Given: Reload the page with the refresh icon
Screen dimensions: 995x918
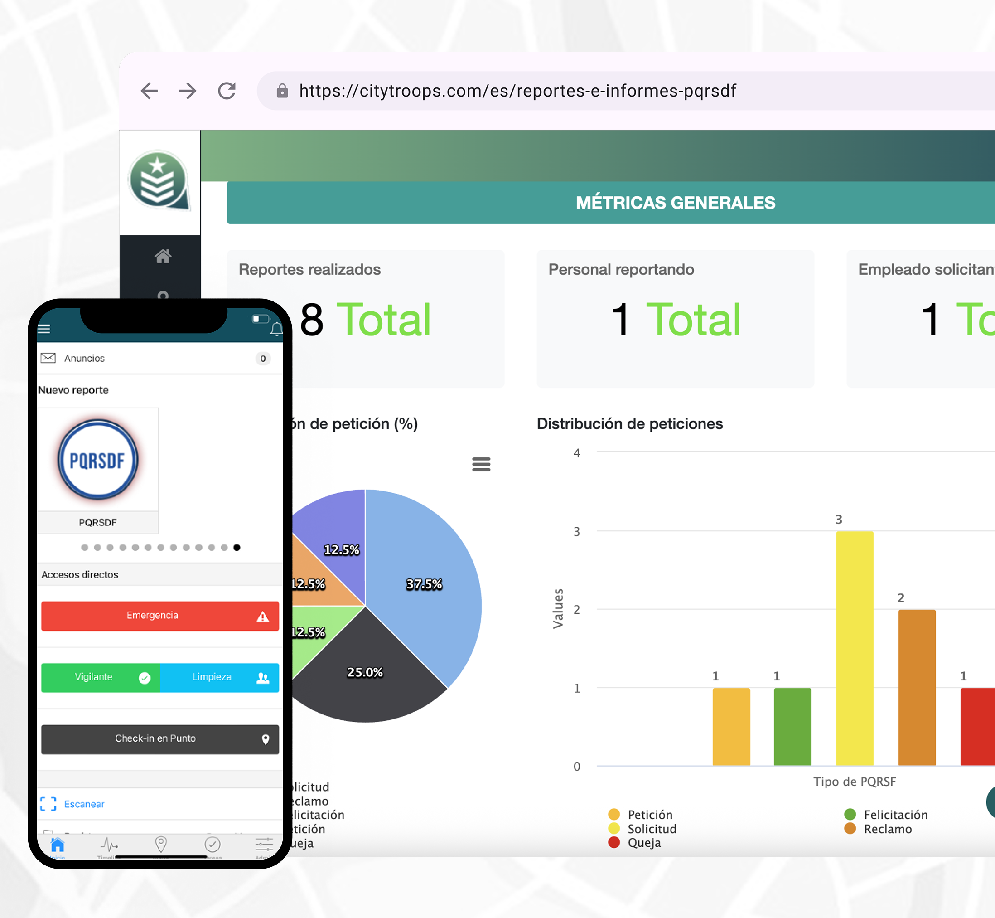Looking at the screenshot, I should coord(227,91).
